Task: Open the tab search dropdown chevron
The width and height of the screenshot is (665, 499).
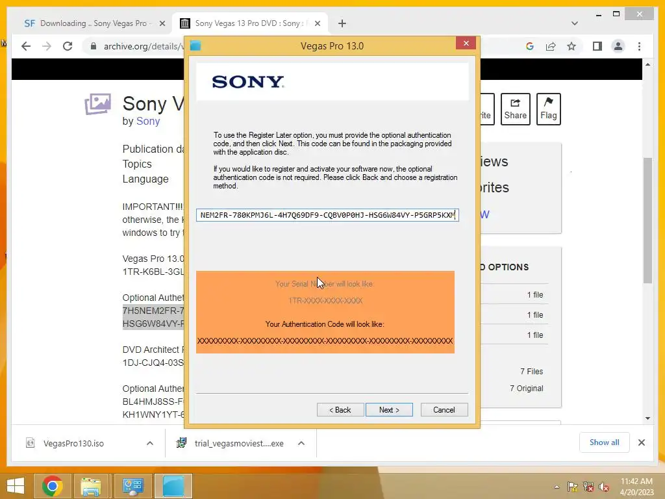Action: [x=575, y=23]
